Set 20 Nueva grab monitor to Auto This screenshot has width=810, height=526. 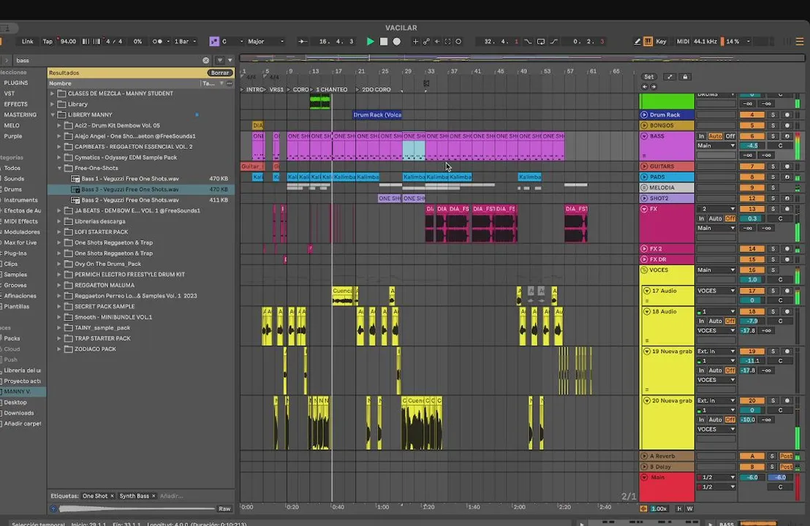pos(715,419)
